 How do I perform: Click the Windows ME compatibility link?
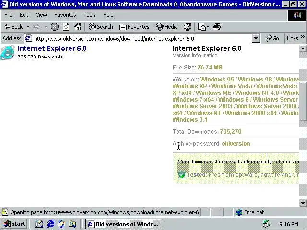coord(213,92)
